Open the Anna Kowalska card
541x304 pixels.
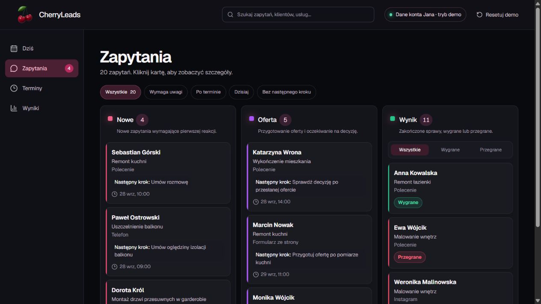coord(450,188)
